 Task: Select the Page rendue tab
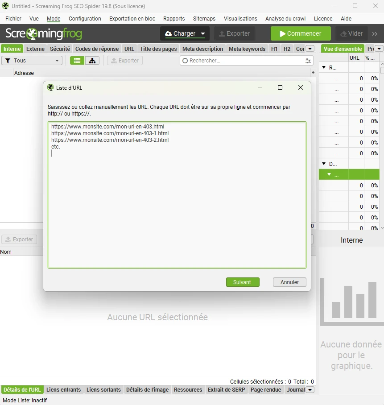pos(266,390)
